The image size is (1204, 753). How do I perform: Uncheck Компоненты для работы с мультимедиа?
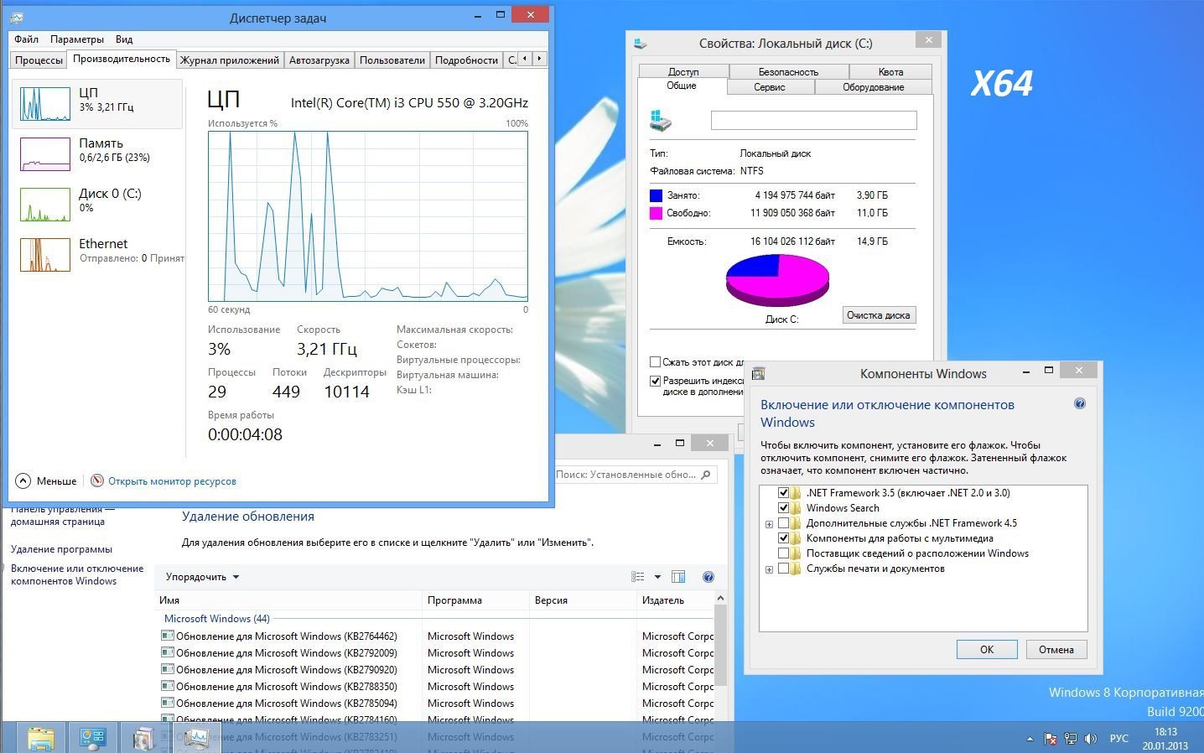coord(783,538)
